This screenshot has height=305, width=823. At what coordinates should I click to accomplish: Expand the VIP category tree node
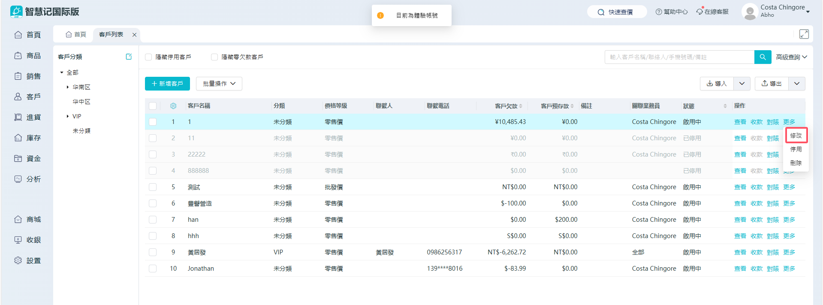68,116
